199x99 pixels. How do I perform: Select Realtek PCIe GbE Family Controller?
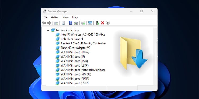[83, 43]
